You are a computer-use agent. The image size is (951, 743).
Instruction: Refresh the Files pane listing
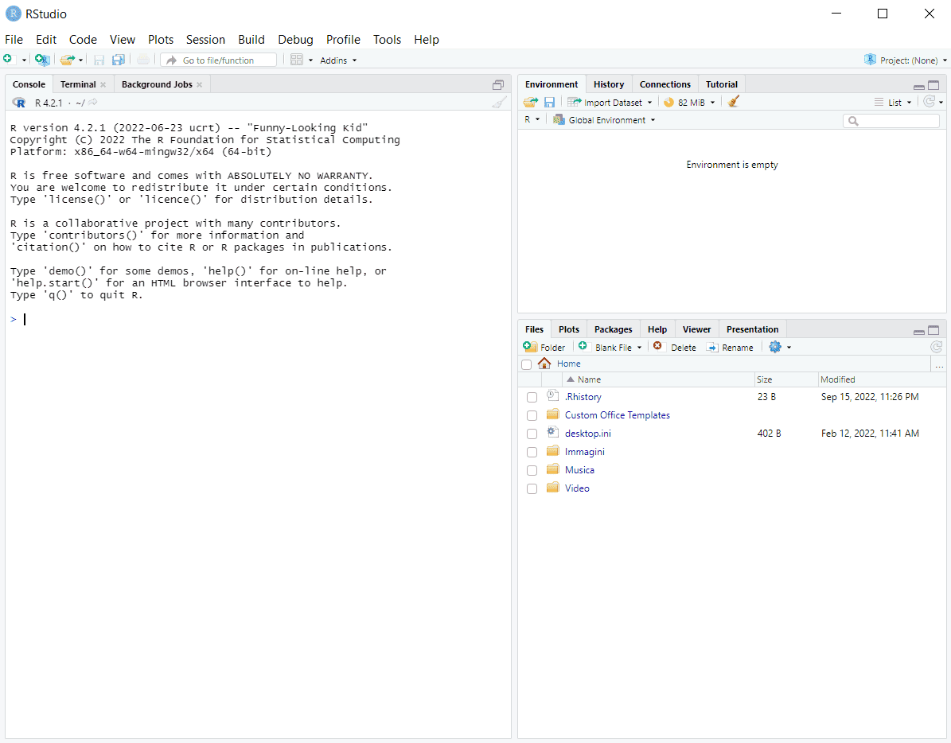click(937, 347)
